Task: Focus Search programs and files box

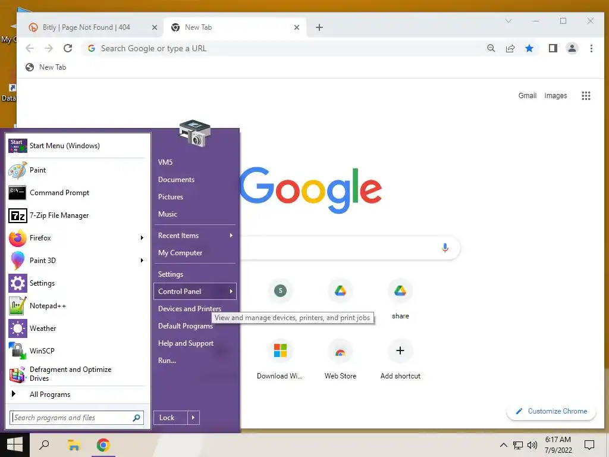Action: 77,417
